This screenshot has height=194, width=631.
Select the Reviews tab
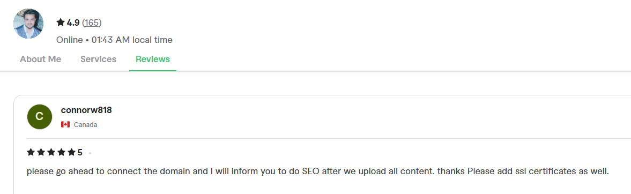pos(152,59)
